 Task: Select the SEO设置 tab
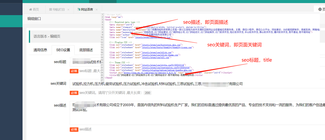[x=63, y=50]
